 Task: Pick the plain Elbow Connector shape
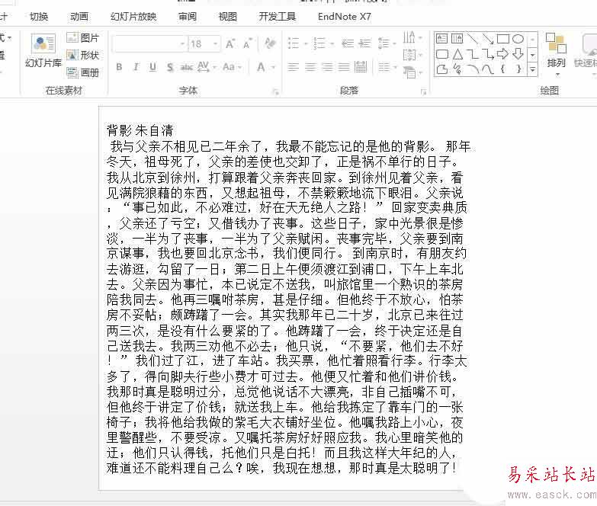pos(473,54)
